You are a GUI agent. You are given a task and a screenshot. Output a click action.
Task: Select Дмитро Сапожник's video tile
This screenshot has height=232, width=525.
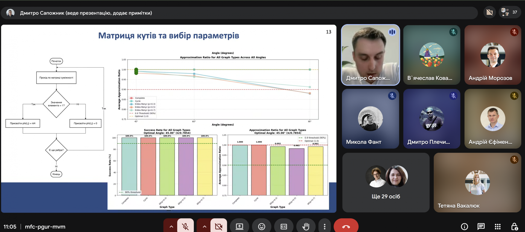371,55
